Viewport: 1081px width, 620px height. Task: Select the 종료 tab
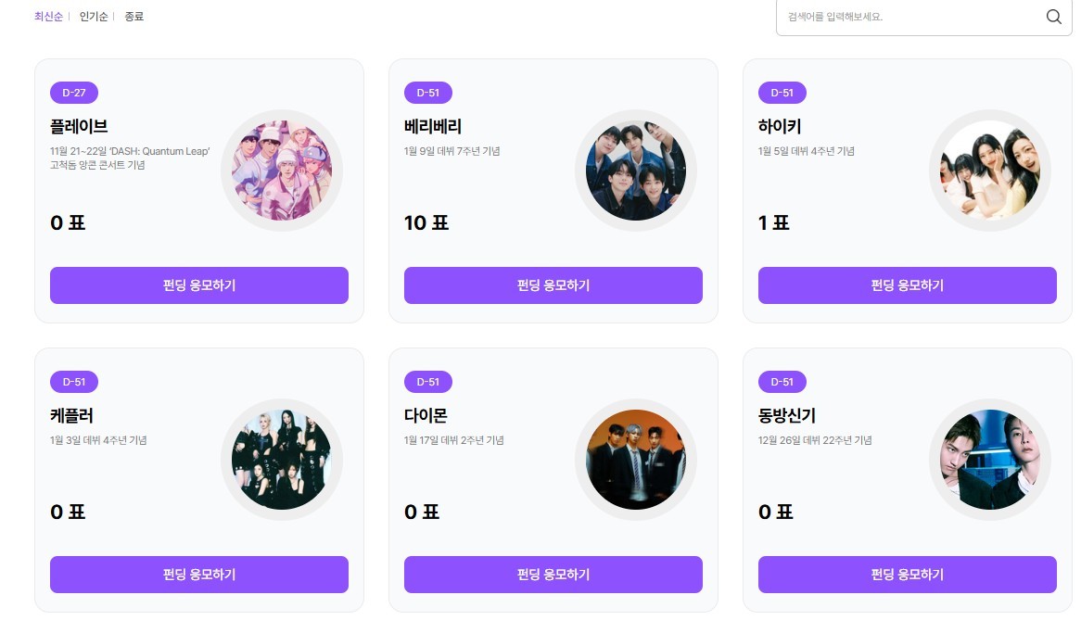pyautogui.click(x=134, y=17)
